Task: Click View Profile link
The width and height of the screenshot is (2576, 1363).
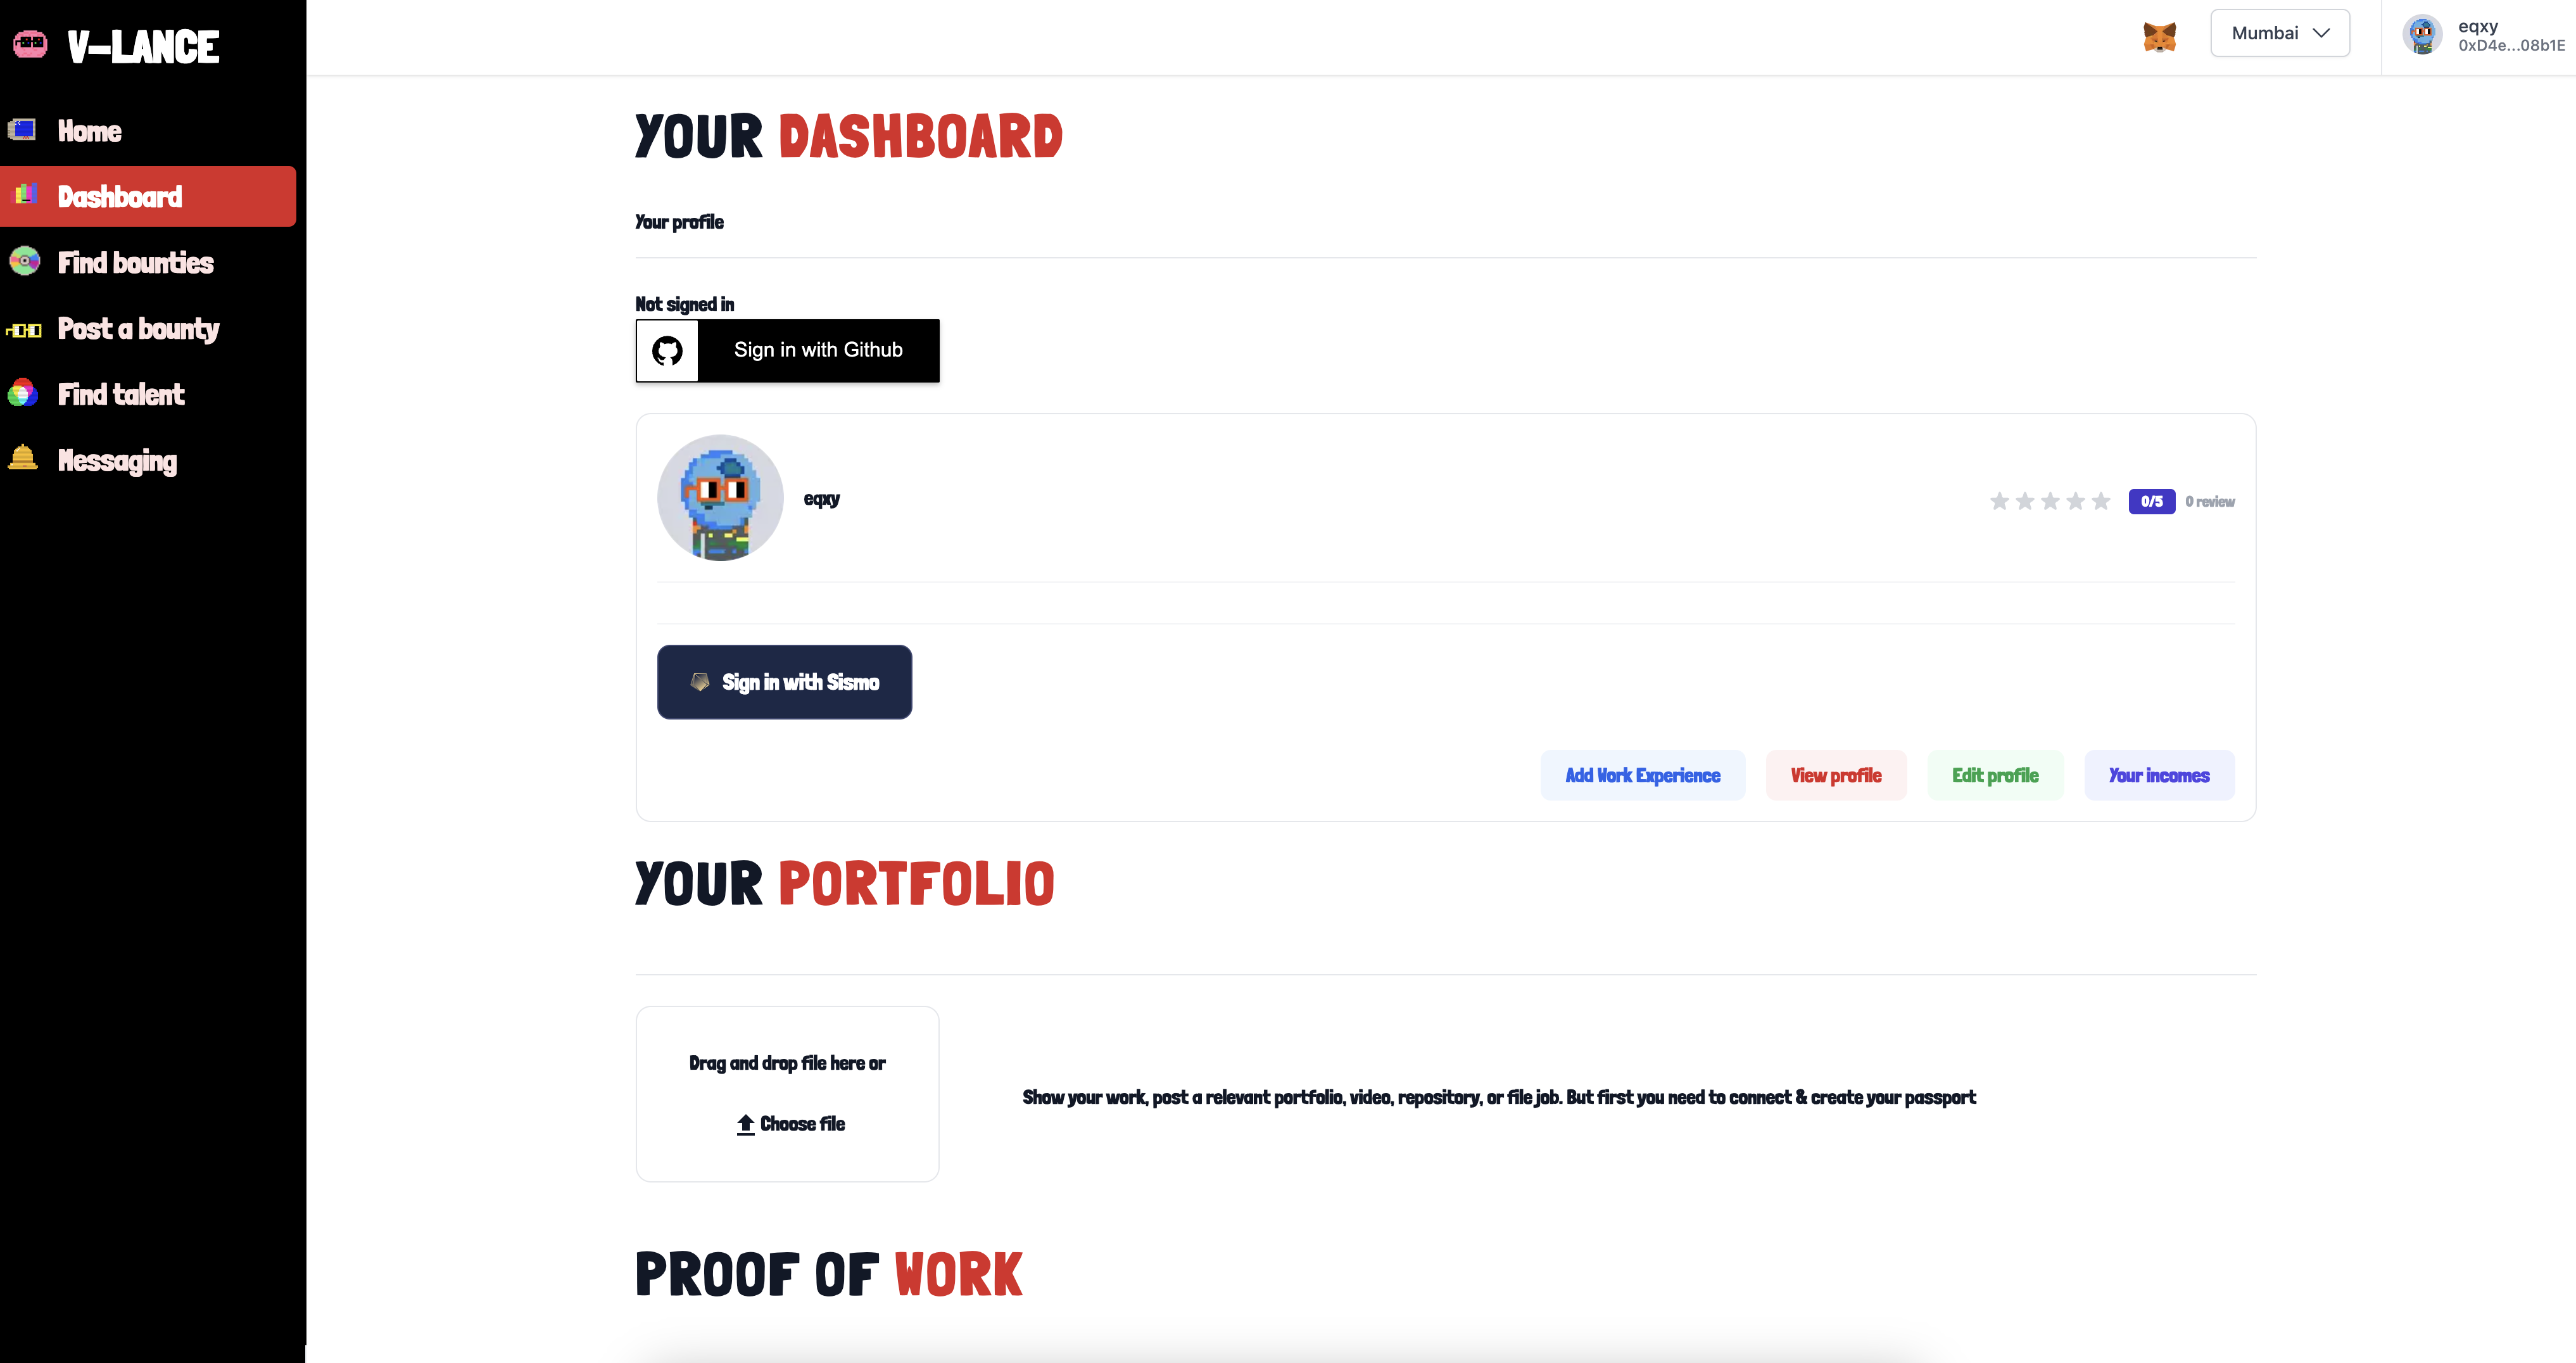Action: tap(1835, 775)
